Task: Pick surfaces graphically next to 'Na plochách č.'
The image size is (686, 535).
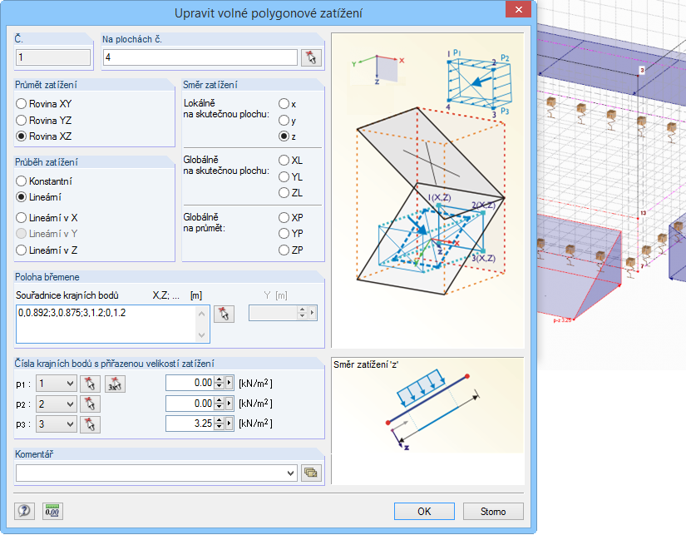Action: [311, 57]
